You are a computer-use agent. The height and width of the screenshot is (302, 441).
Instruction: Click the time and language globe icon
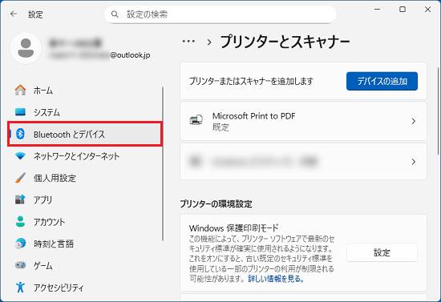(x=20, y=244)
